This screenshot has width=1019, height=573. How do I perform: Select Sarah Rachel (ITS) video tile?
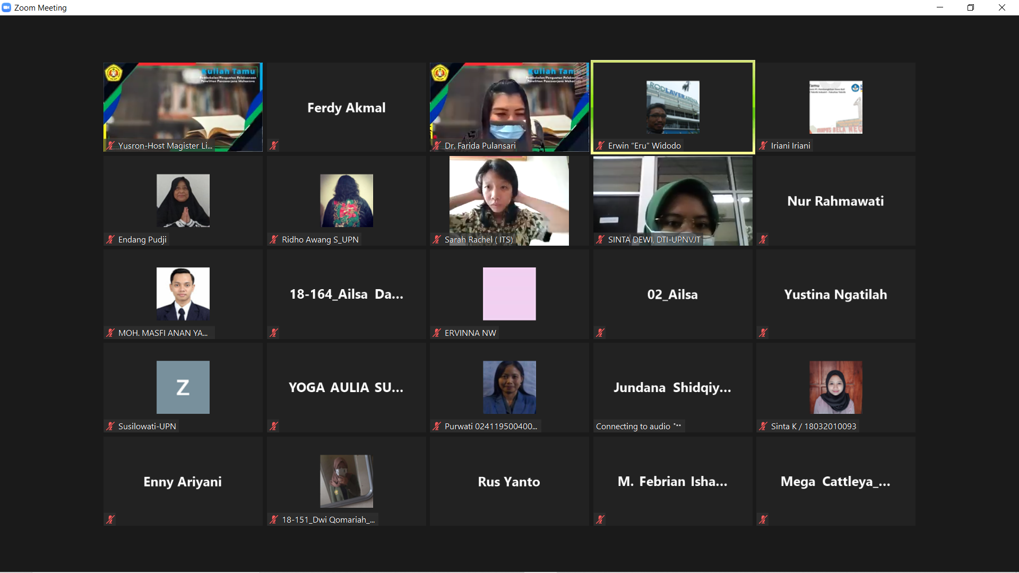tap(509, 201)
